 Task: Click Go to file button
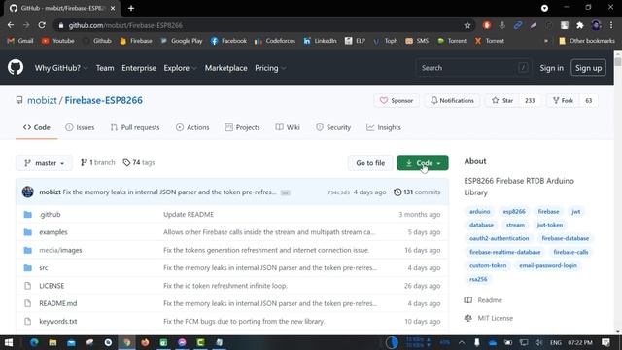click(370, 163)
